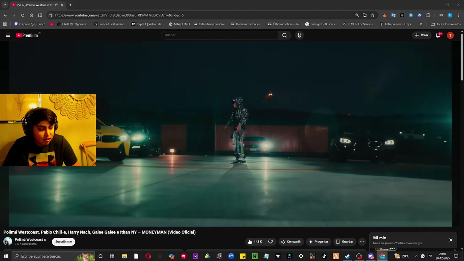
Task: View site information icon beside URL
Action: coord(50,15)
